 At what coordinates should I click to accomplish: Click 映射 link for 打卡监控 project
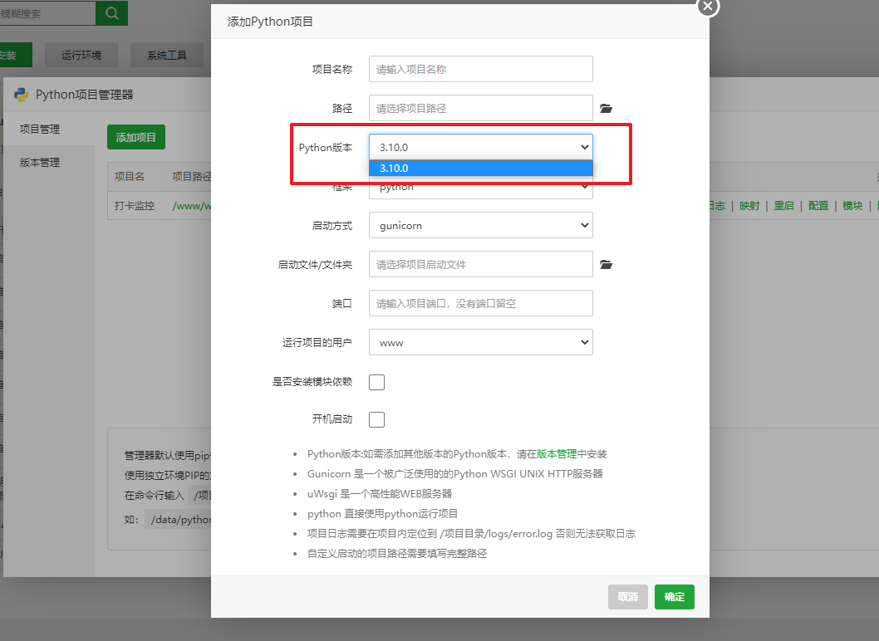(749, 206)
